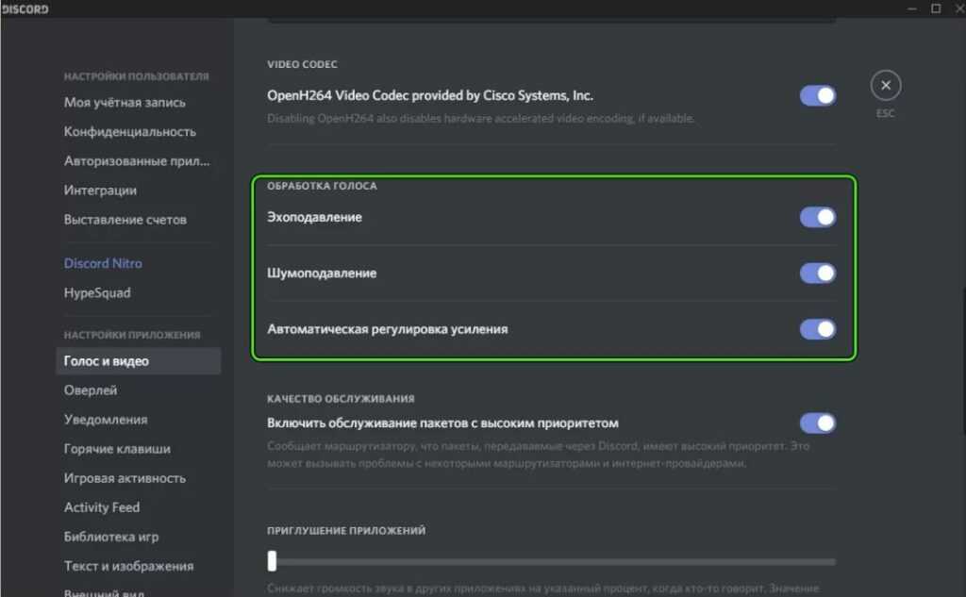Open Моя учётная запись settings
The width and height of the screenshot is (966, 597).
(x=125, y=102)
